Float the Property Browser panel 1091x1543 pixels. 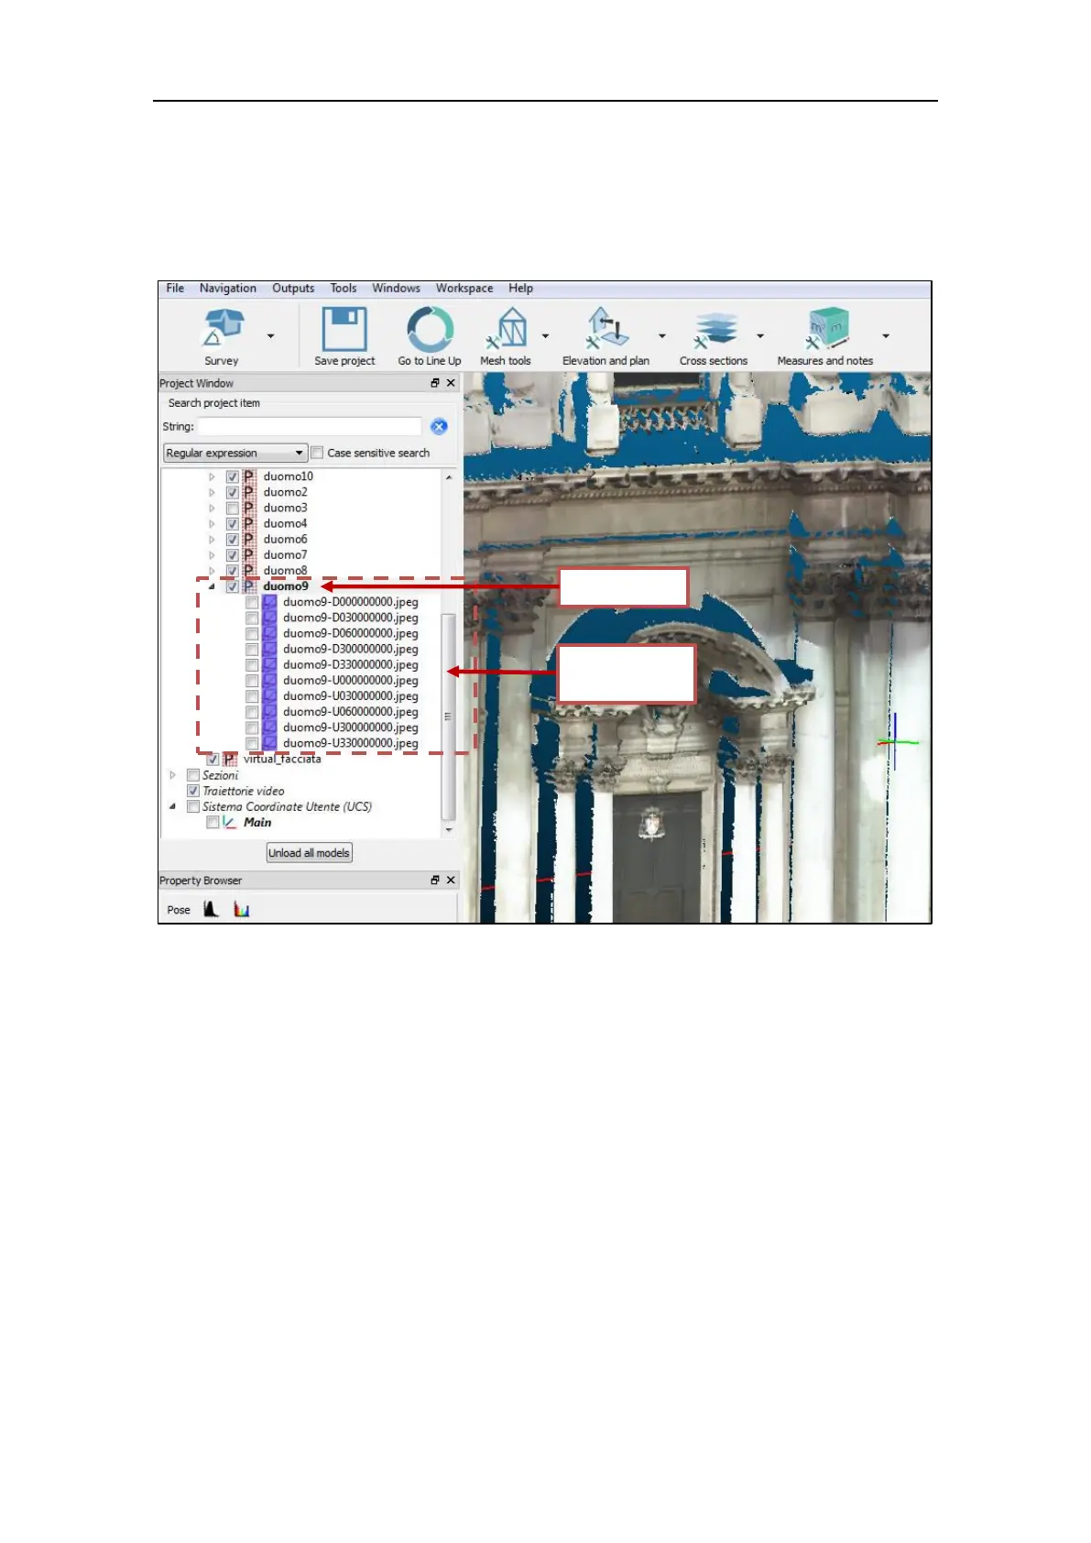pos(434,880)
